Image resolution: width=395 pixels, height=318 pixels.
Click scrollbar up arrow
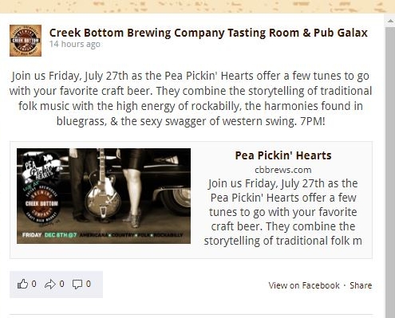click(x=390, y=21)
